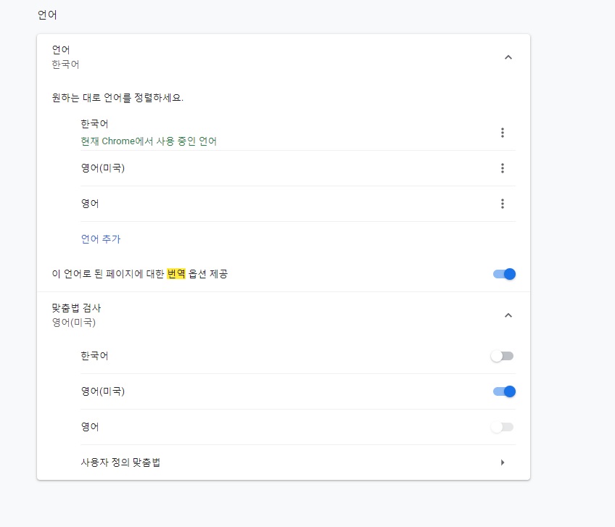Image resolution: width=615 pixels, height=527 pixels.
Task: Click the 언어 section header in the card
Action: [61, 50]
